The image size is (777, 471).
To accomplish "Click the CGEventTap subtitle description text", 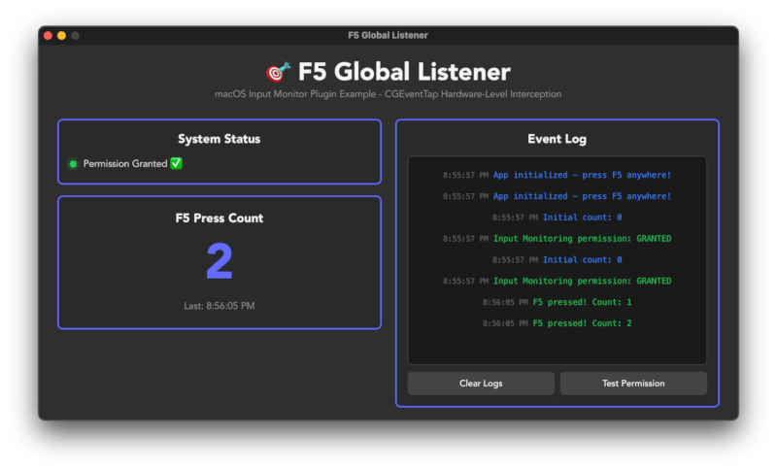I will click(388, 94).
